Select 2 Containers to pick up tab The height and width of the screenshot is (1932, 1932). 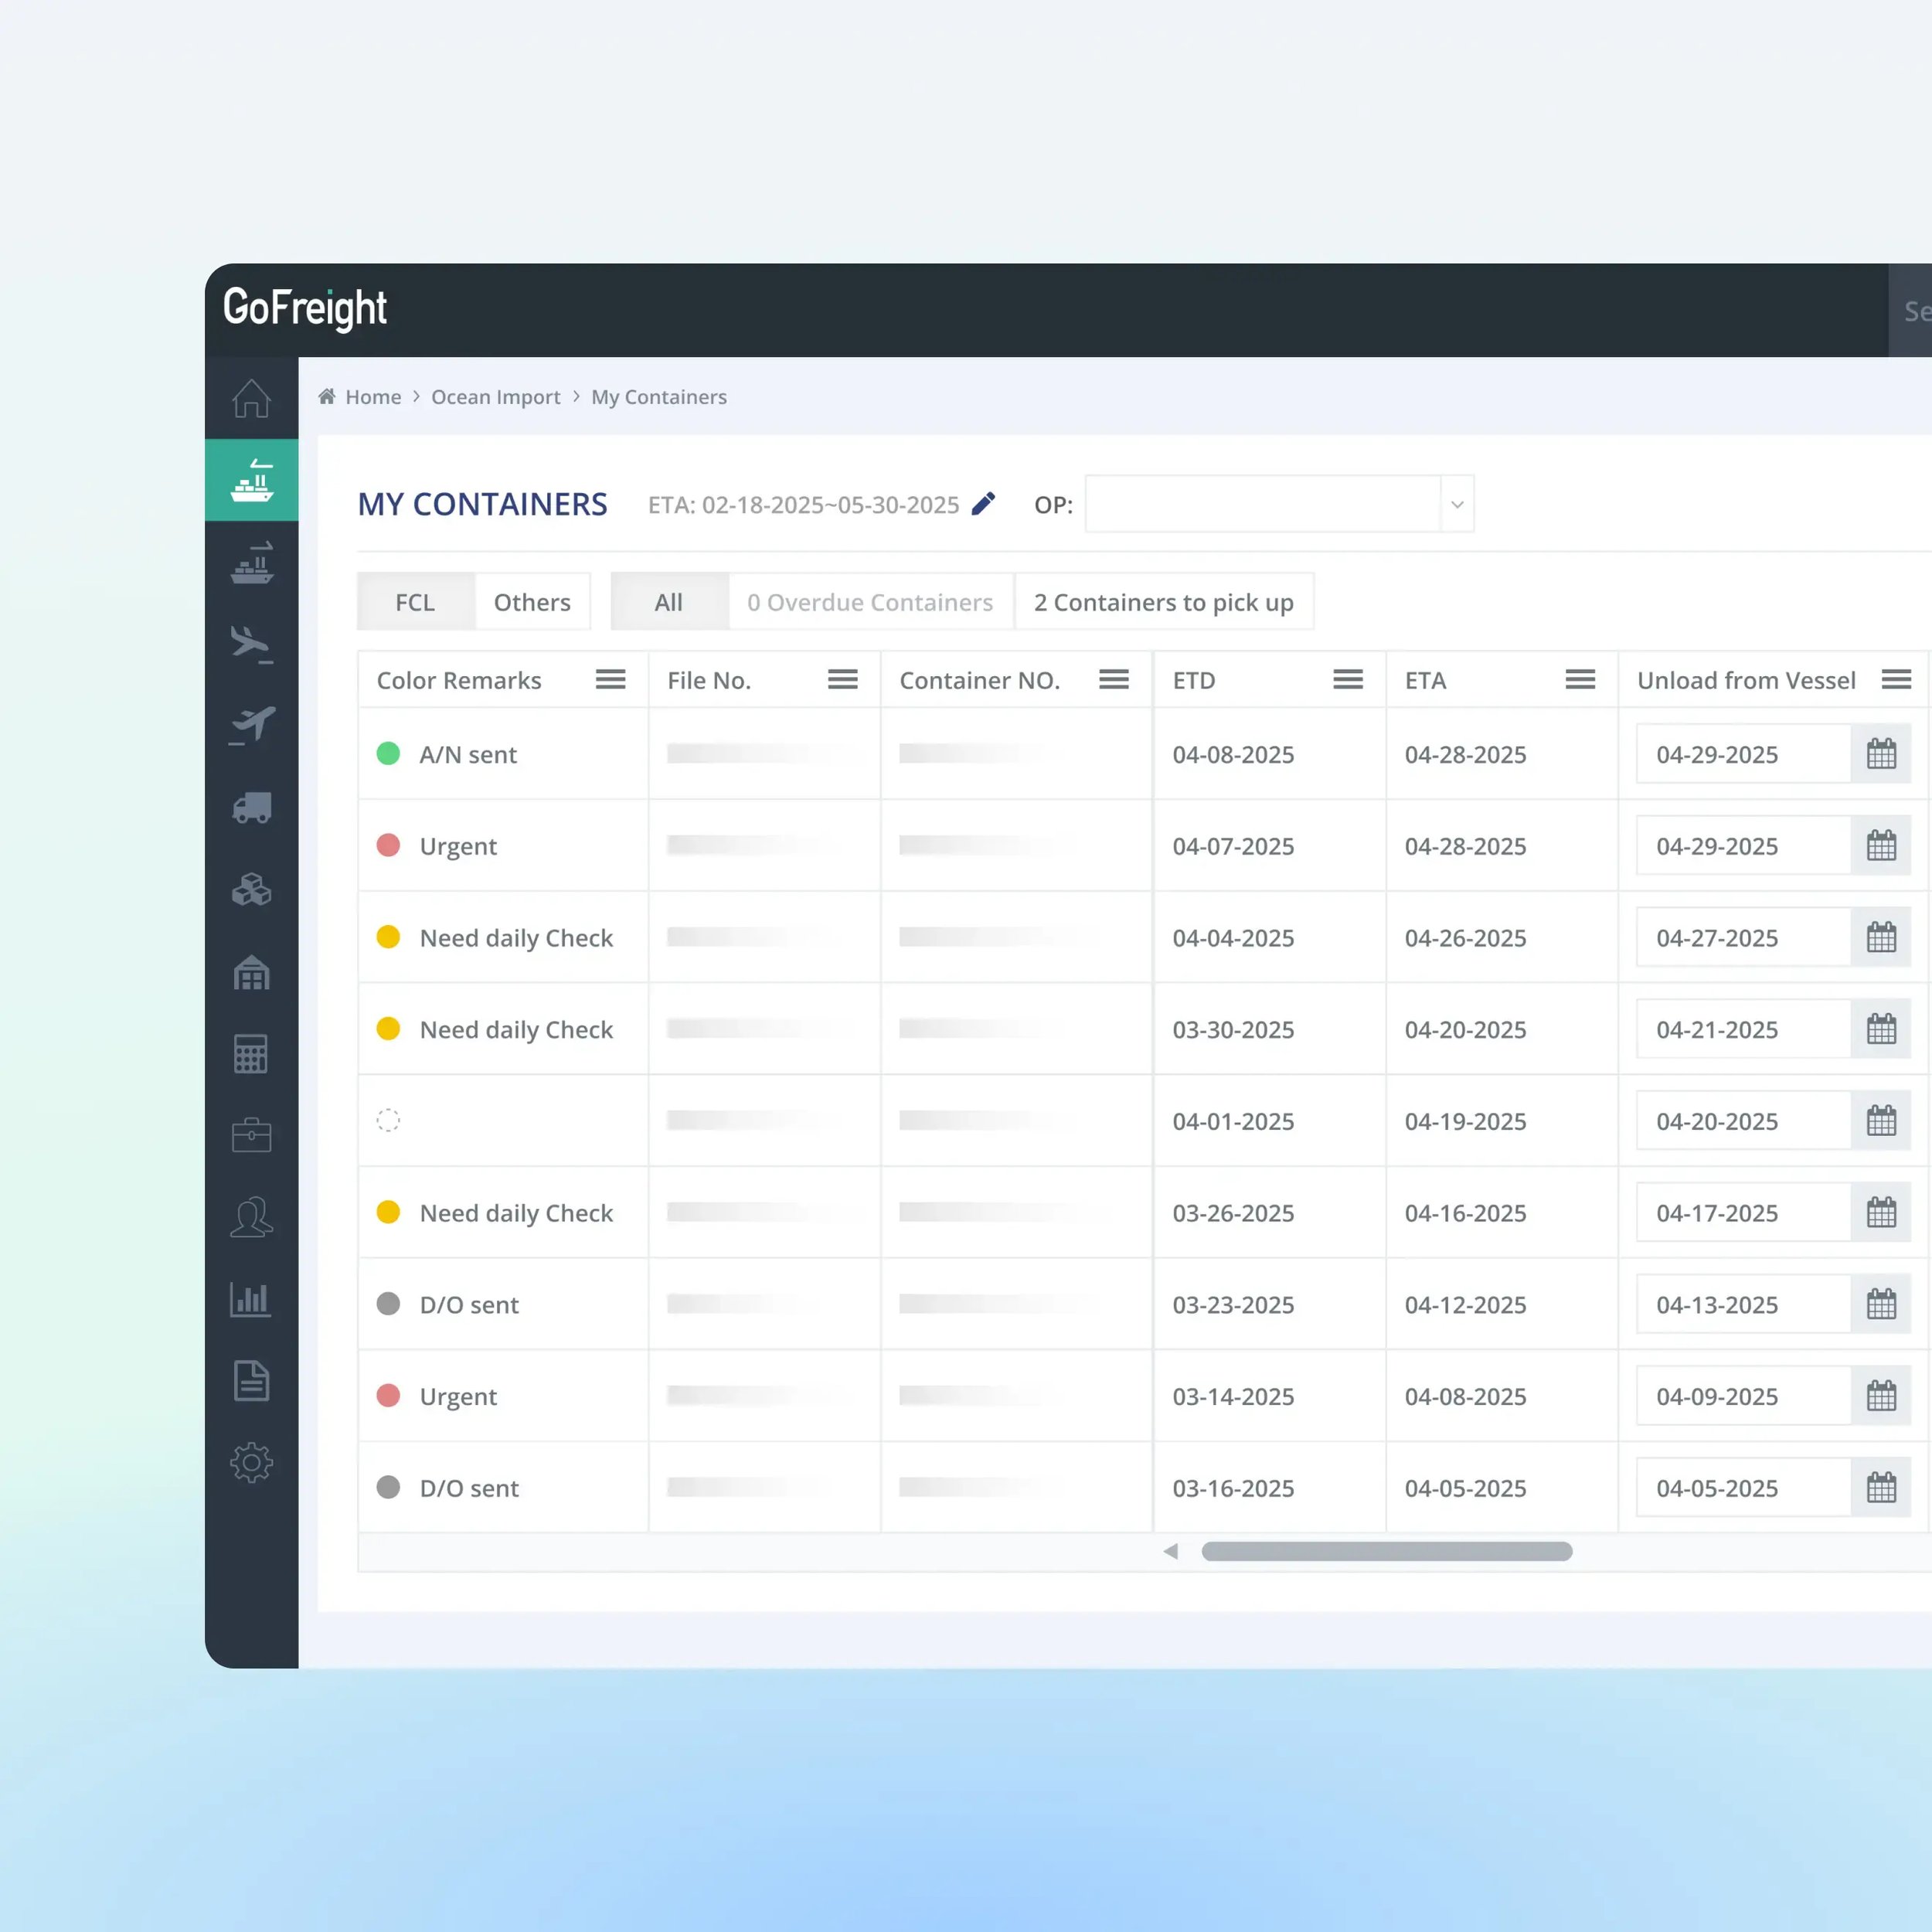point(1163,602)
